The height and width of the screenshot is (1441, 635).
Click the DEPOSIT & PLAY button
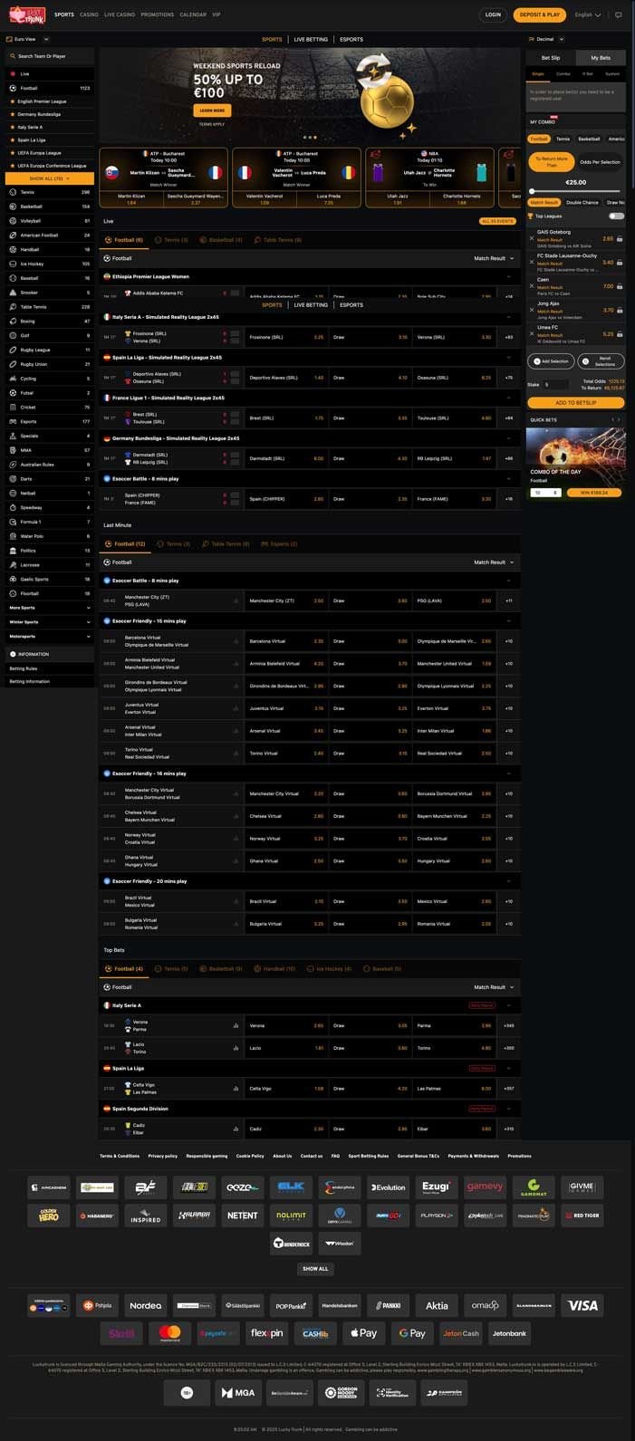(x=541, y=14)
